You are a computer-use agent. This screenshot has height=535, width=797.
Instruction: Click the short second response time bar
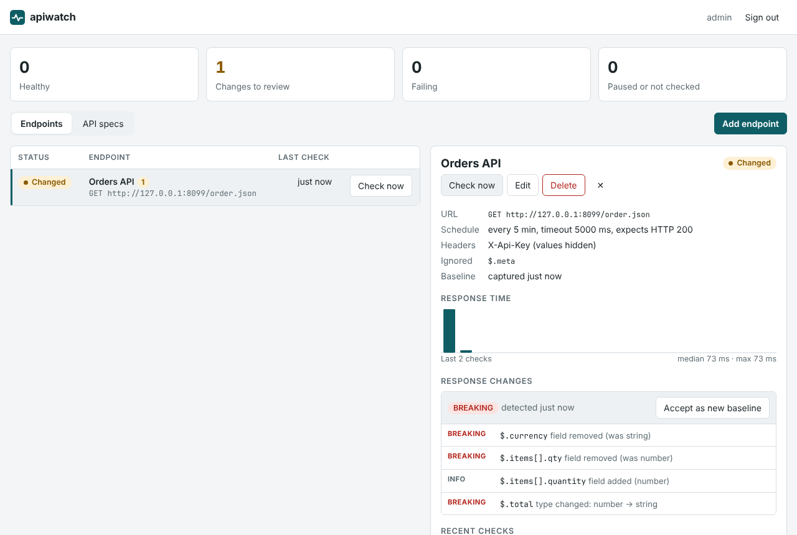(x=466, y=351)
